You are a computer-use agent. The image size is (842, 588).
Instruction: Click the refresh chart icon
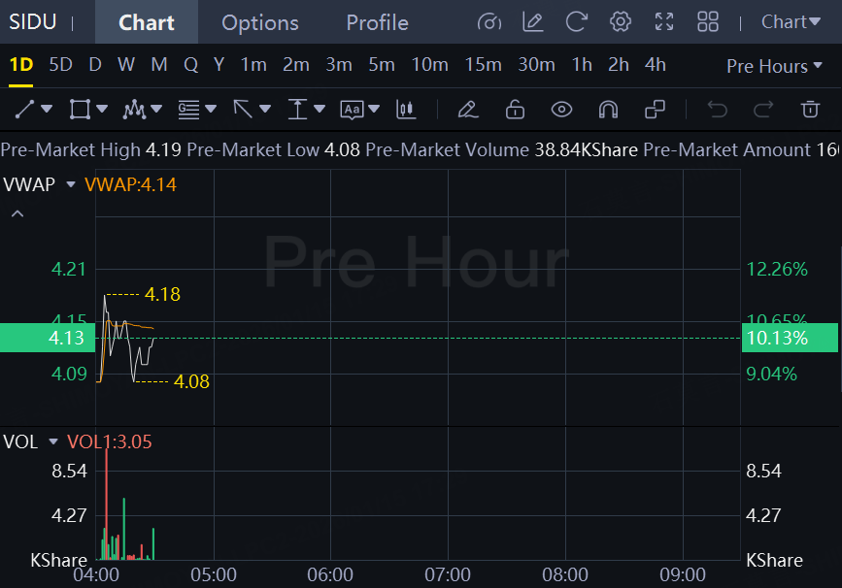(577, 22)
